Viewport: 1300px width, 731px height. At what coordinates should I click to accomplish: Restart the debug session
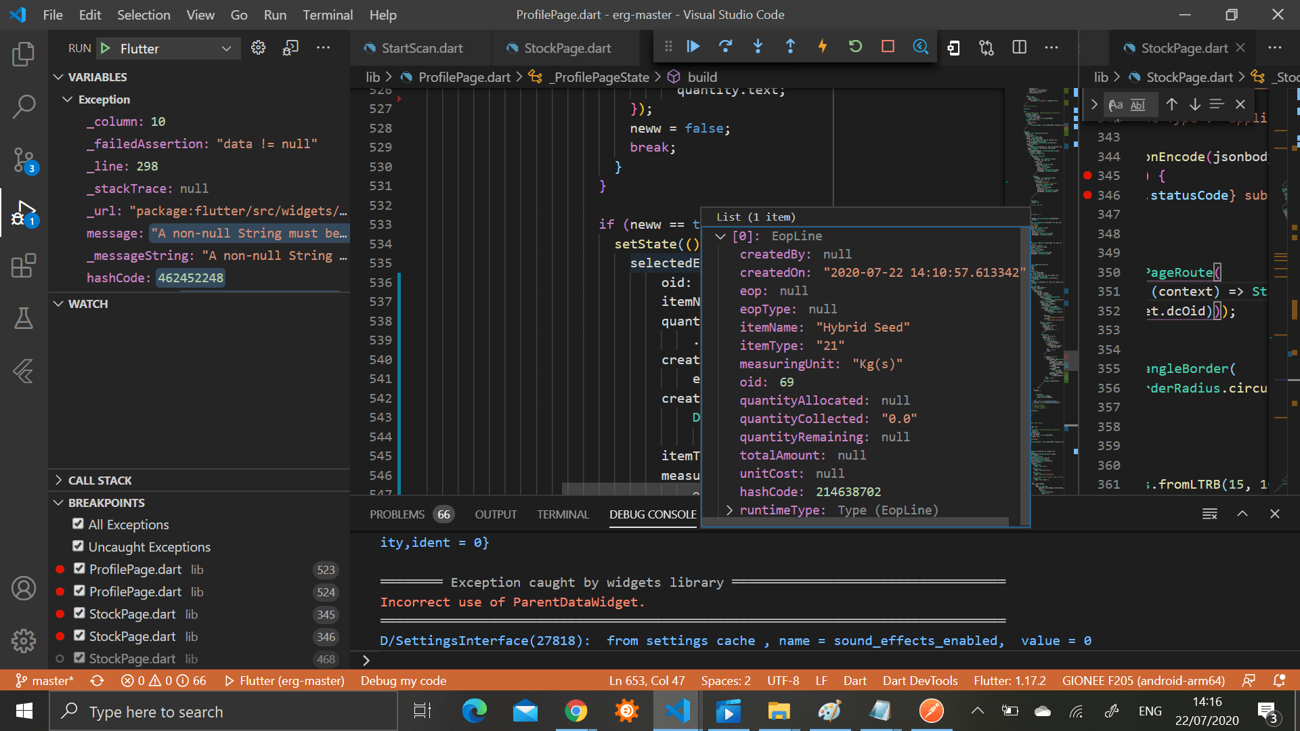click(x=855, y=47)
